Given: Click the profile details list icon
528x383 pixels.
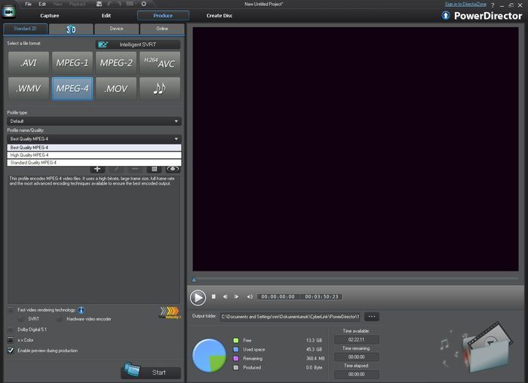Looking at the screenshot, I should pos(154,169).
